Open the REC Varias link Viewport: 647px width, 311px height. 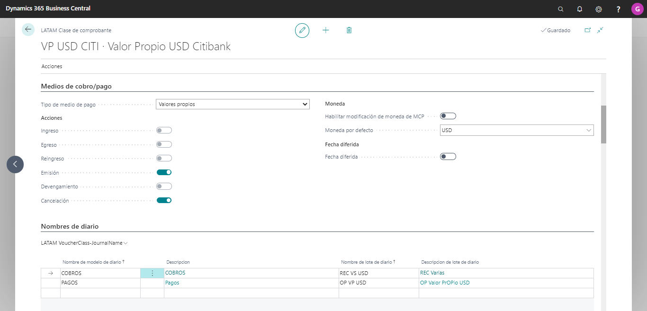point(432,273)
